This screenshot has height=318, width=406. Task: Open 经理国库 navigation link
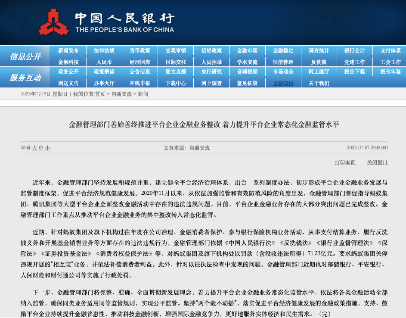pyautogui.click(x=140, y=62)
